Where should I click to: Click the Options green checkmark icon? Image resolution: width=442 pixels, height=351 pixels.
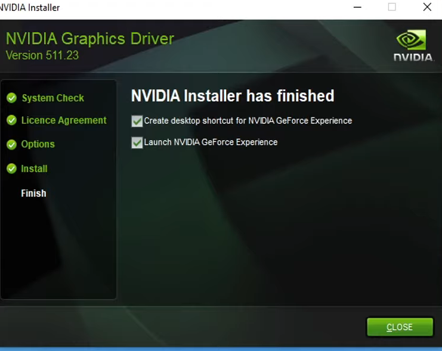tap(11, 144)
